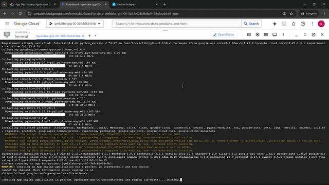Click the Activate Cloud Shell icon

(x=284, y=24)
